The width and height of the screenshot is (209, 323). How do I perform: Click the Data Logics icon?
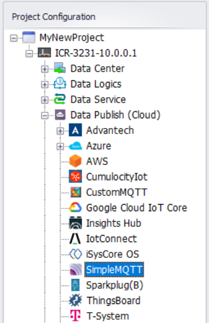[60, 83]
